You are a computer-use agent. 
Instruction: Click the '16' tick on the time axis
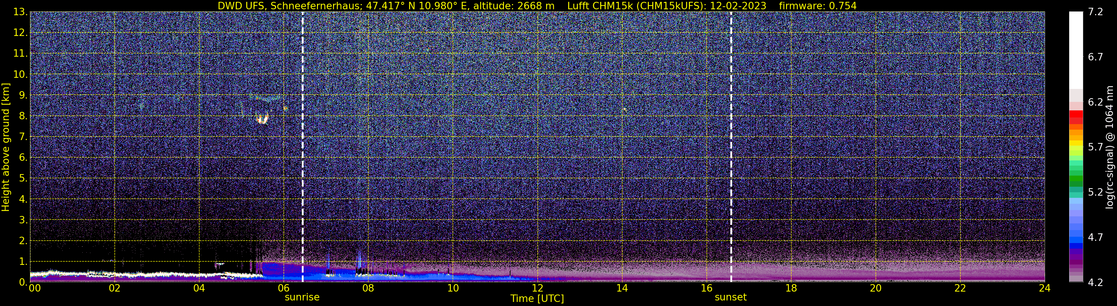pos(706,288)
